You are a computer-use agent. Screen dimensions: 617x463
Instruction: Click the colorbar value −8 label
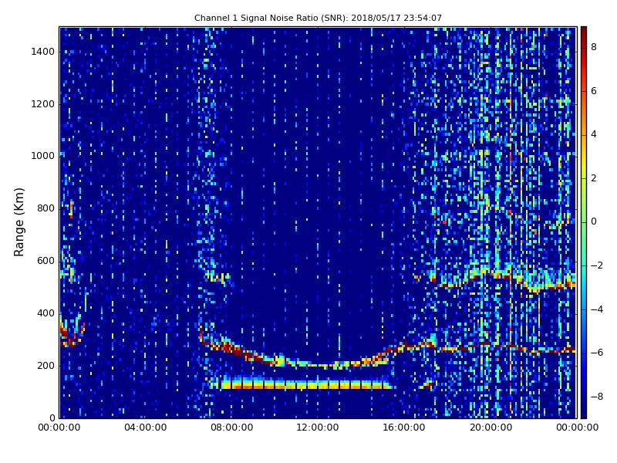[597, 397]
